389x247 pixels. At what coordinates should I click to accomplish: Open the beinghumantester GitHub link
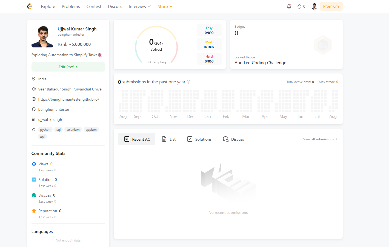pos(54,109)
